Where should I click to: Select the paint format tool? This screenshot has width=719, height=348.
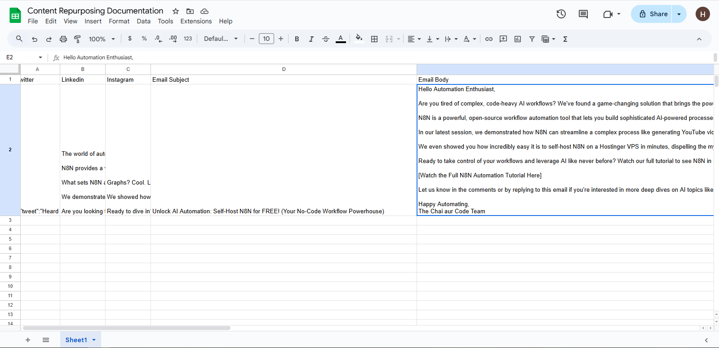(77, 39)
